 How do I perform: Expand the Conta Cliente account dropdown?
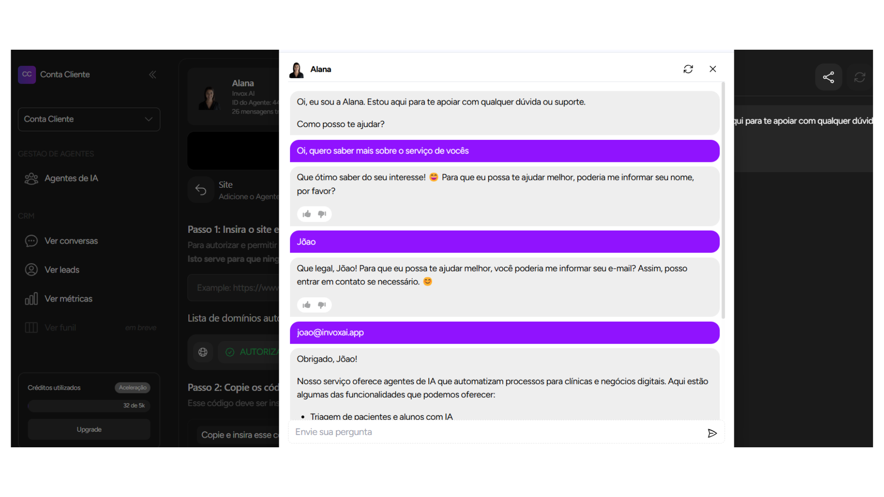[x=89, y=119]
